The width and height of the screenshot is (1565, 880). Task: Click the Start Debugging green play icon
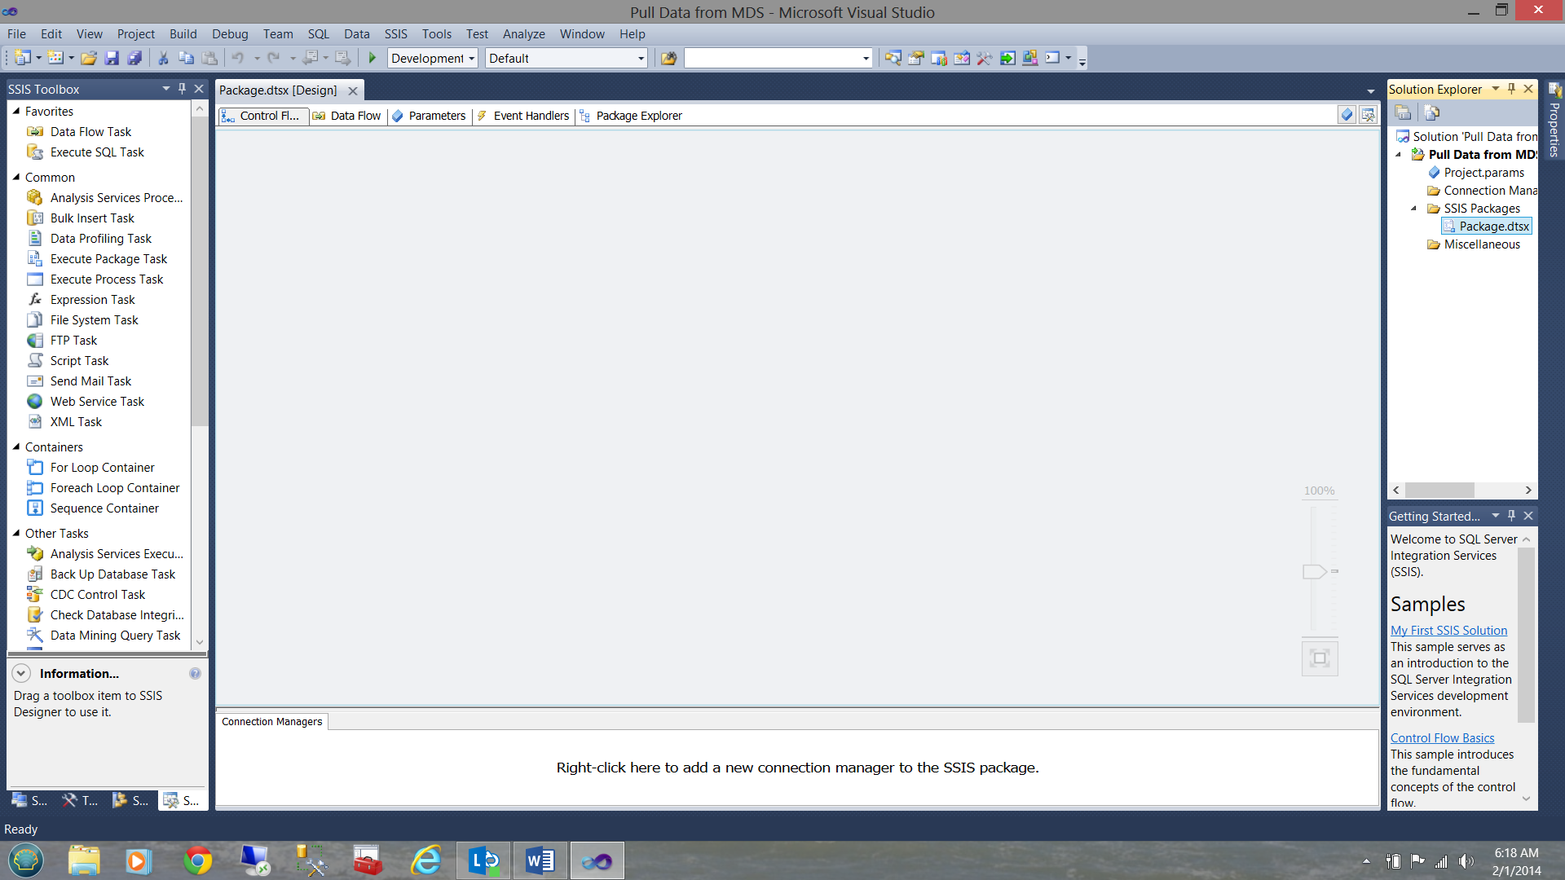click(x=373, y=58)
